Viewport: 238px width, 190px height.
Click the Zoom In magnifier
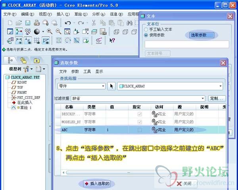[x=50, y=32]
